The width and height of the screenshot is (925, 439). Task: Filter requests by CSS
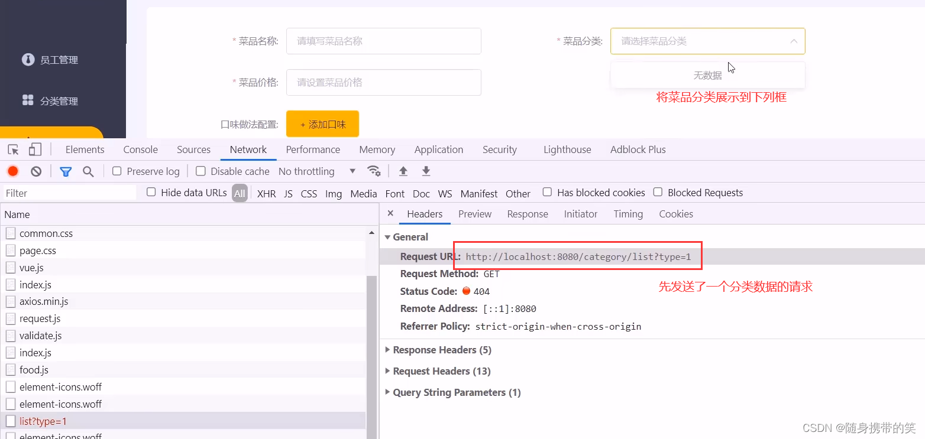pos(309,194)
